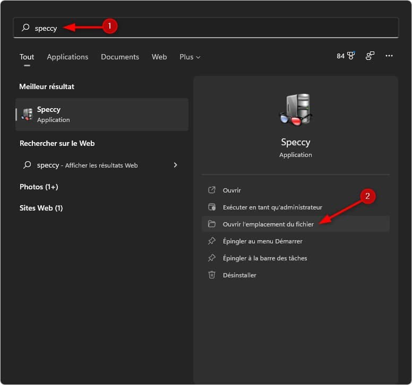Click the trash can icon for Désinstaller
This screenshot has height=385, width=412.
[x=212, y=275]
